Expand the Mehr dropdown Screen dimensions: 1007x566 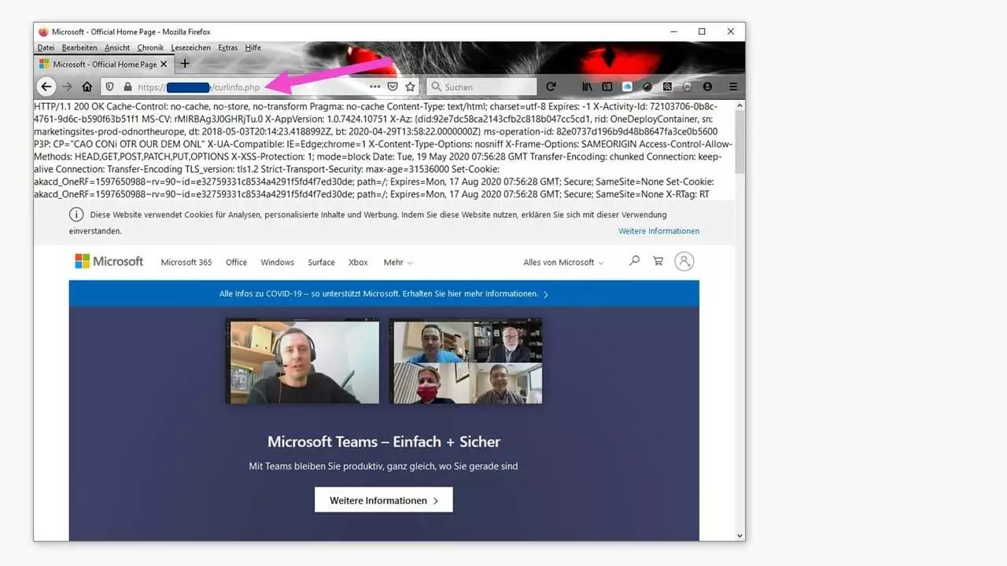pos(398,263)
